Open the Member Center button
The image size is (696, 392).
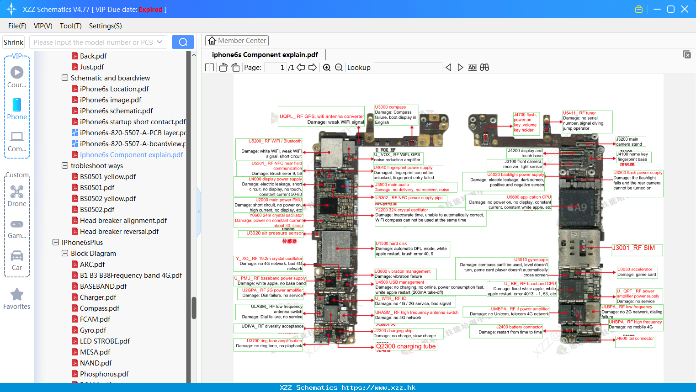click(x=237, y=41)
